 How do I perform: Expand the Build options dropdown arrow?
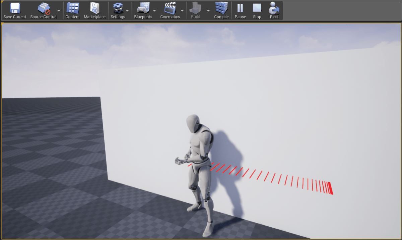tap(208, 10)
